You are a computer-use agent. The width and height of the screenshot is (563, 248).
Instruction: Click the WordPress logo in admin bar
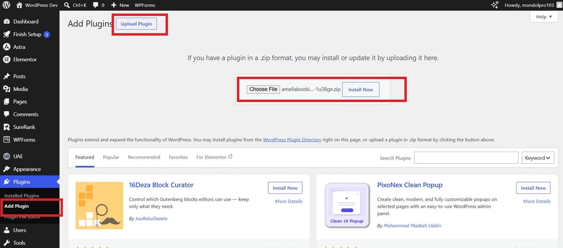[x=6, y=5]
